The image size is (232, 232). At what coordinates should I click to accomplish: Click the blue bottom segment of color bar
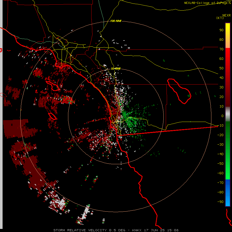[228, 193]
